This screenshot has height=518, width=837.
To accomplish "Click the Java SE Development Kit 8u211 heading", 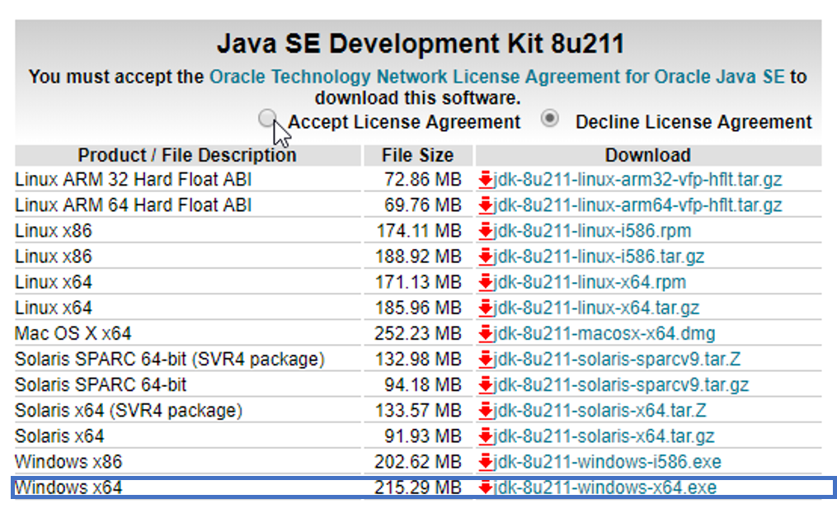I will pos(421,44).
